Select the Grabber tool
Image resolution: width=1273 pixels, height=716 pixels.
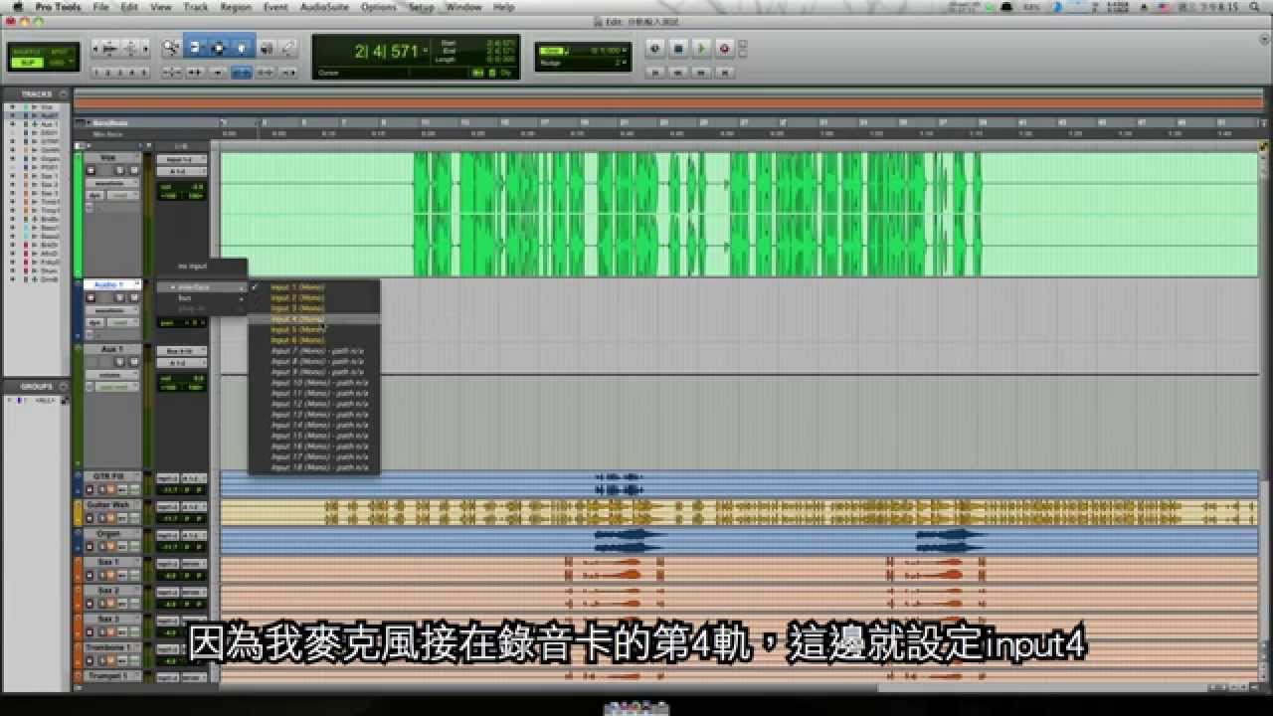[x=243, y=47]
